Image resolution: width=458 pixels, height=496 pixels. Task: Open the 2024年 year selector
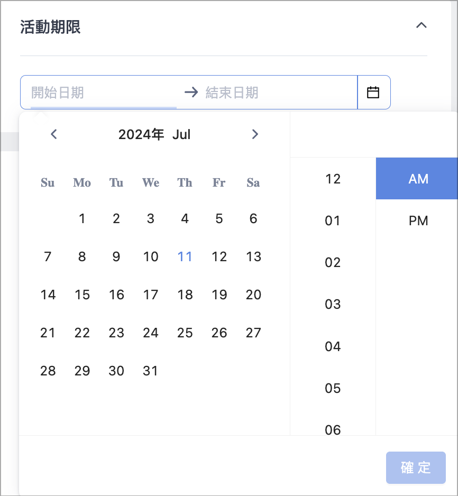(141, 134)
